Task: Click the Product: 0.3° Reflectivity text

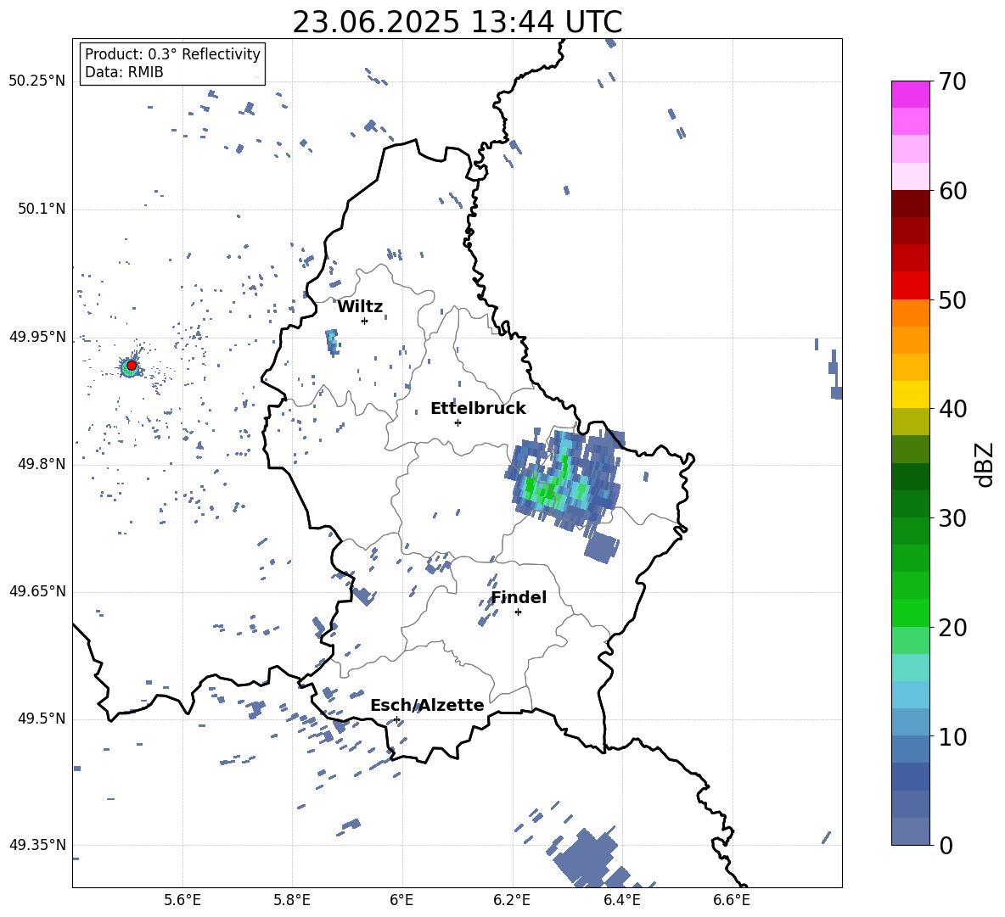Action: (172, 53)
